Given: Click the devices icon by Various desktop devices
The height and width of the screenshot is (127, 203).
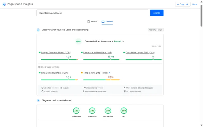Looking at the screenshot, I should coord(84,88).
